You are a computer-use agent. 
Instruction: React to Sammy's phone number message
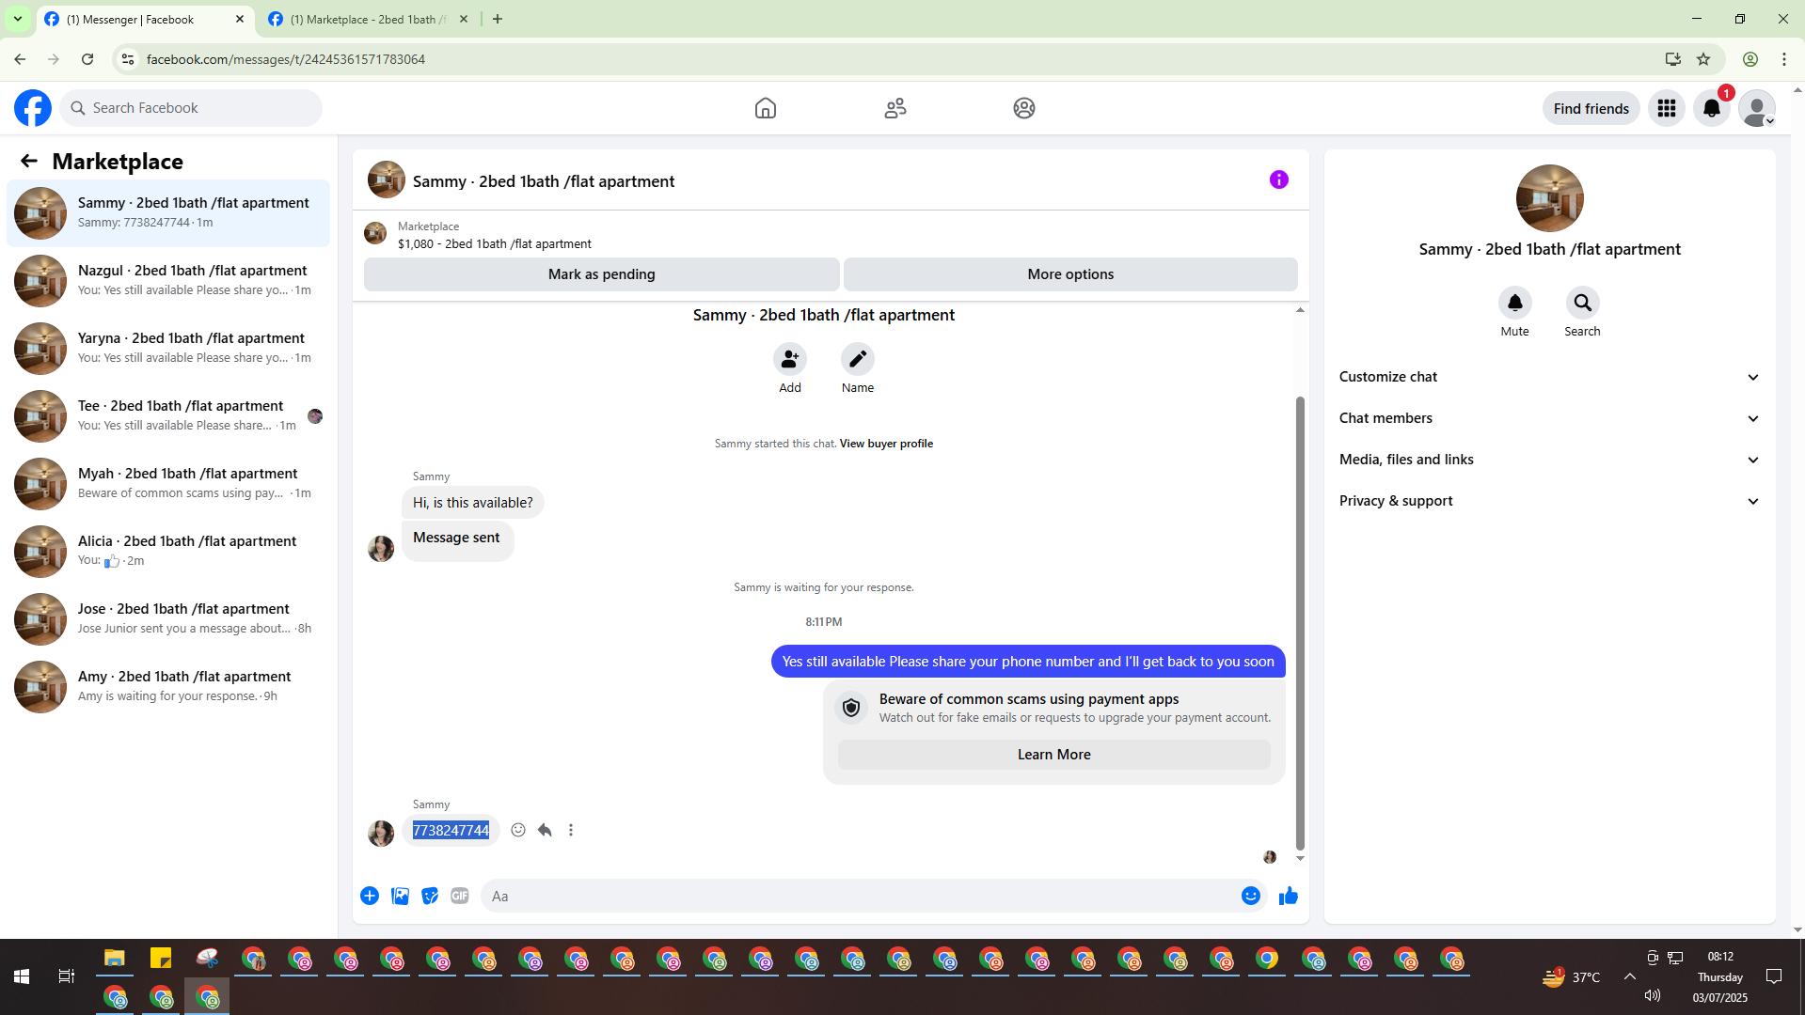coord(518,830)
